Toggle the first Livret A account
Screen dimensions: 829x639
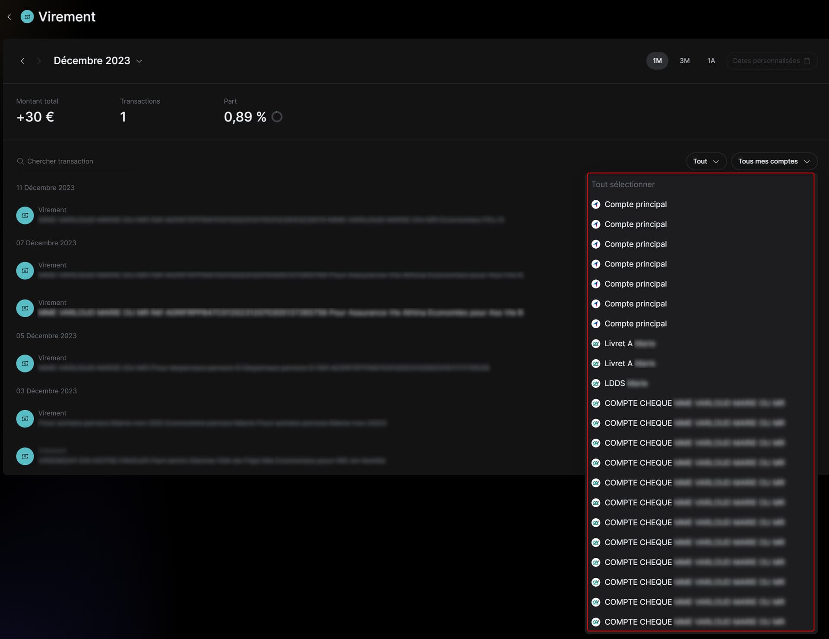[623, 344]
